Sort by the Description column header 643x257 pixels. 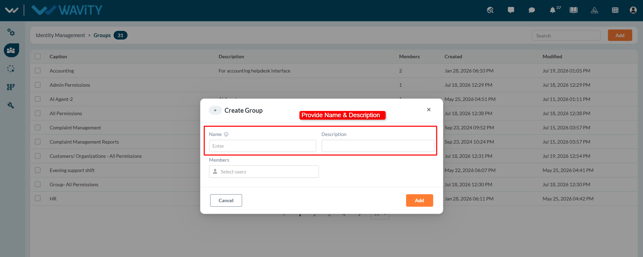tap(231, 57)
